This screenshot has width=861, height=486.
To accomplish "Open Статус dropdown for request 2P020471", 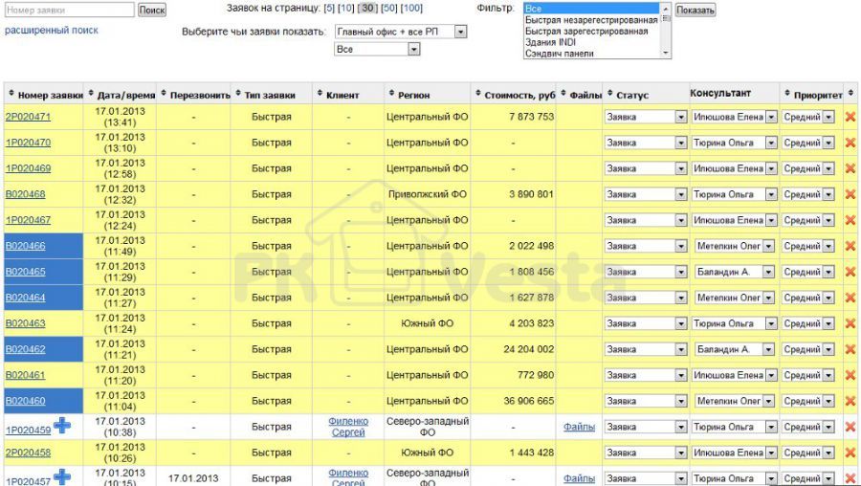I will point(680,117).
